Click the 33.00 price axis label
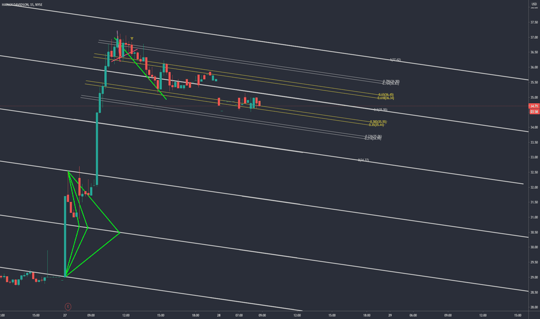Image resolution: width=540 pixels, height=319 pixels. 534,157
